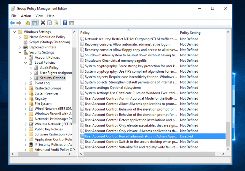Select Network List Manager Policies tree item
245x171 pixels.
click(x=53, y=119)
